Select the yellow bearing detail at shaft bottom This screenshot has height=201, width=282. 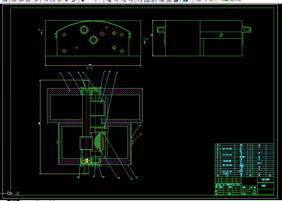click(x=86, y=161)
